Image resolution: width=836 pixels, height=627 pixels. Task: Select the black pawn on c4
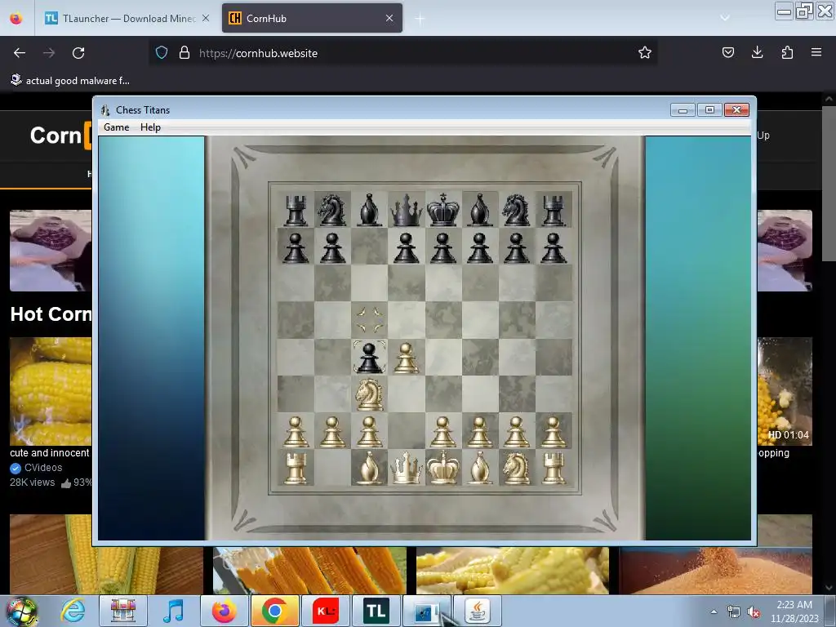(369, 357)
